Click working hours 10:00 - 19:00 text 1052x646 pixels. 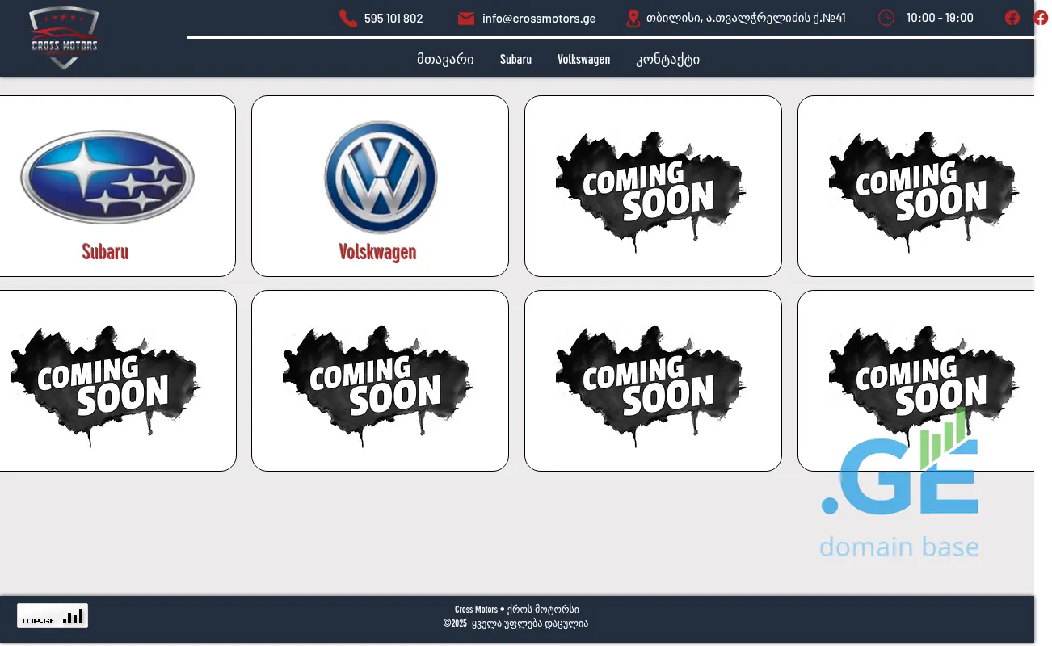click(x=940, y=18)
